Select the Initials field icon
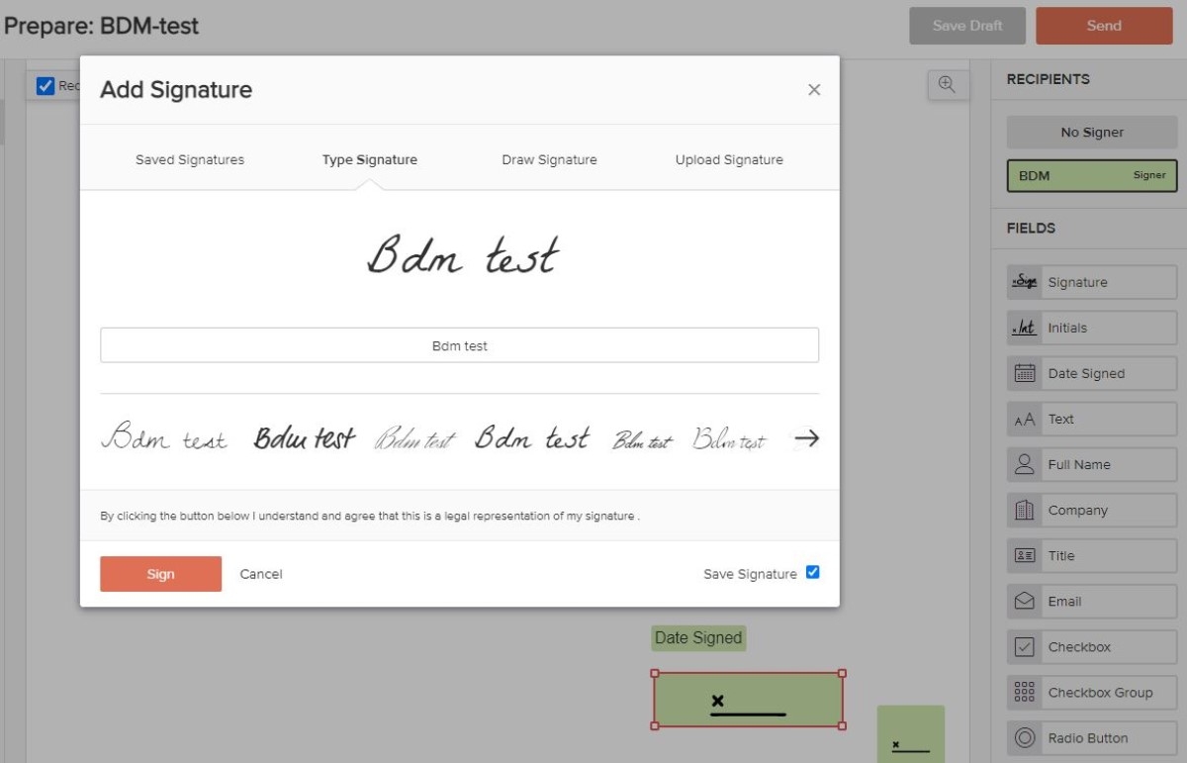 1024,328
